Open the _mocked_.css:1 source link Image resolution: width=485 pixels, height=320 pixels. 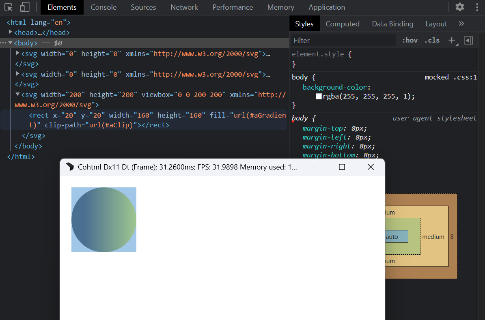(448, 77)
